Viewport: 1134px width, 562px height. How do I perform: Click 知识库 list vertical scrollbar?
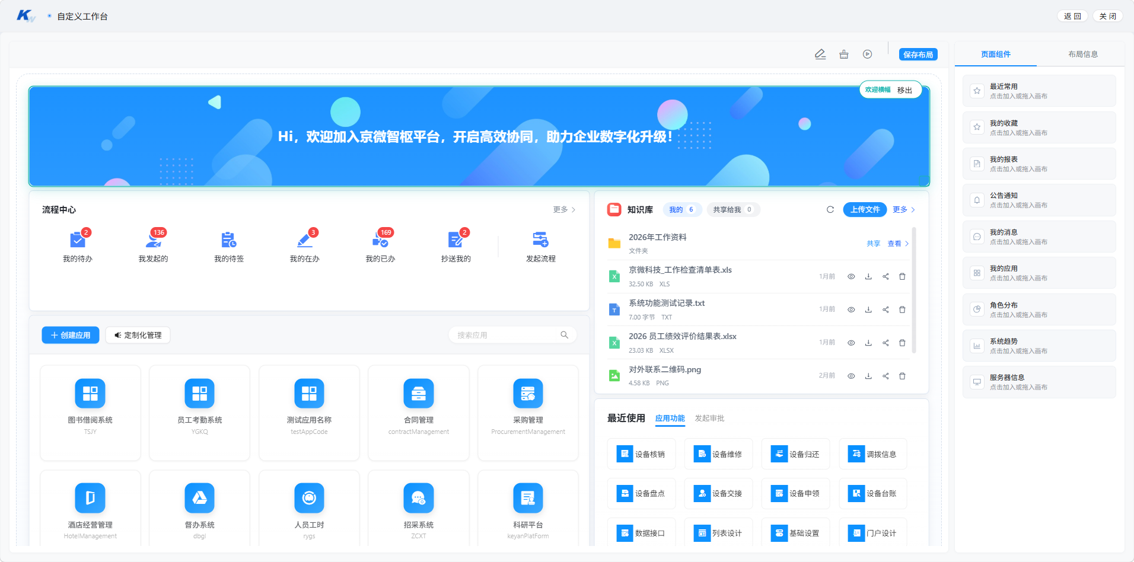coord(914,290)
